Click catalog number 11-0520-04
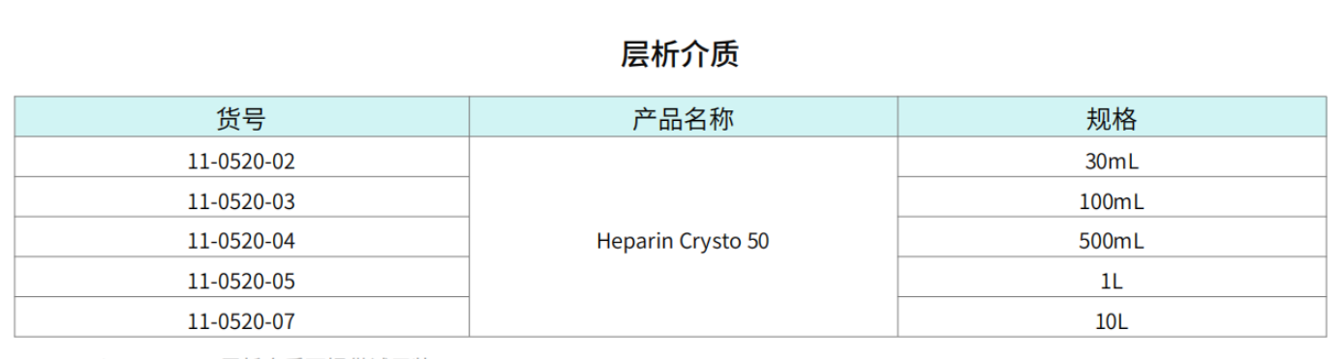Viewport: 1344px width, 359px height. 241,242
